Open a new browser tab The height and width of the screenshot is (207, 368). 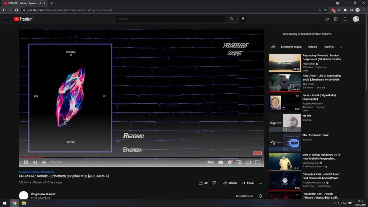pyautogui.click(x=52, y=3)
